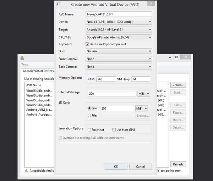Open the Target dropdown Android 5.0.1
This screenshot has height=181, width=213.
pyautogui.click(x=119, y=29)
